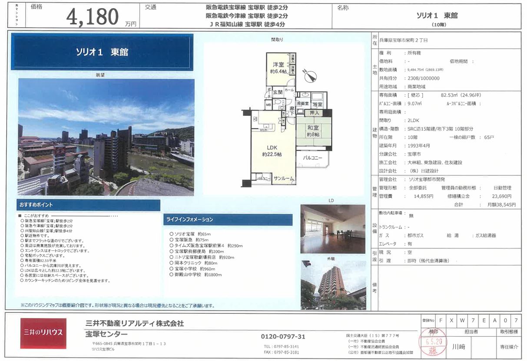Viewport: 527px width, 361px height.
Task: Click the red 三井のリハウス logo
Action: pyautogui.click(x=43, y=333)
